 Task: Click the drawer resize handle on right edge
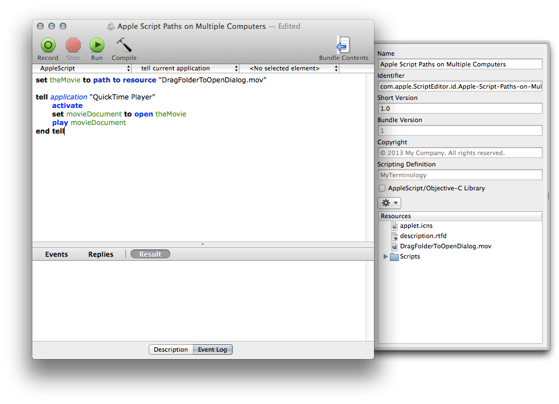point(548,195)
